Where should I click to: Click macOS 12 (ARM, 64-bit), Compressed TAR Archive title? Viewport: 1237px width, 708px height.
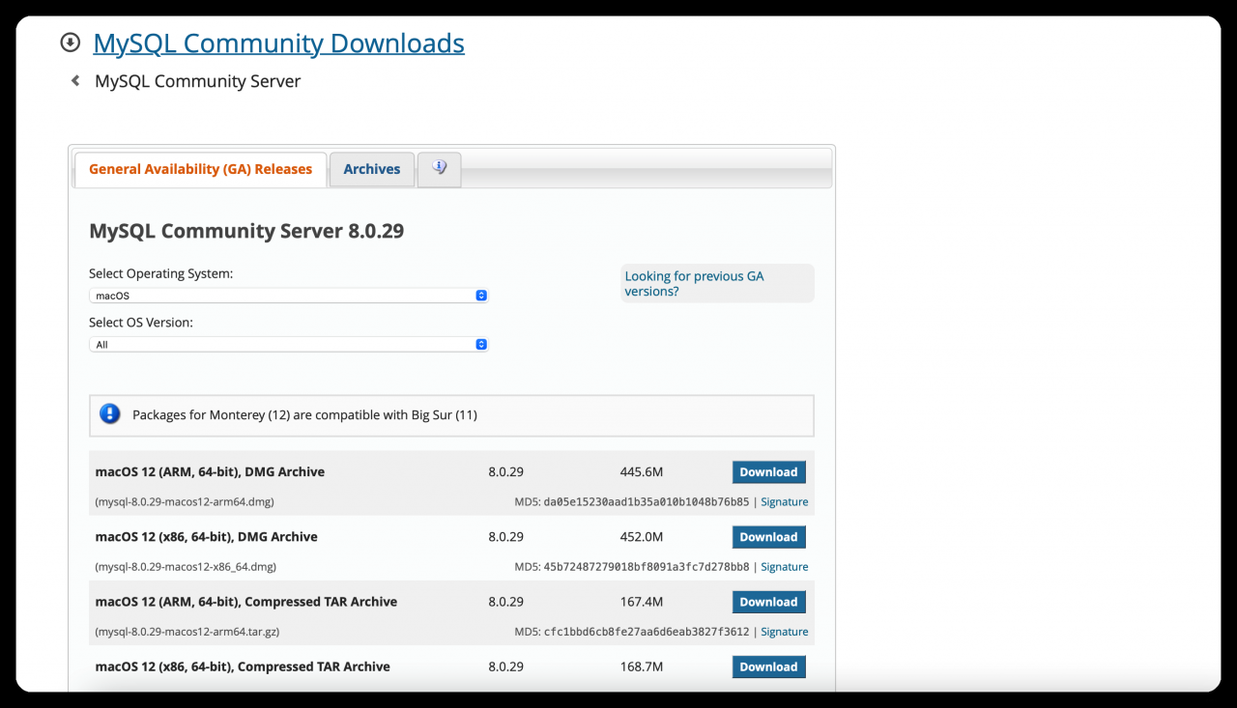[x=246, y=602]
